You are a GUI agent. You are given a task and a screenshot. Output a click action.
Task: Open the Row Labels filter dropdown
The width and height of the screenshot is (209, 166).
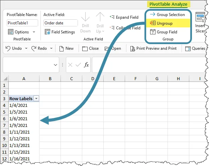coord(36,99)
